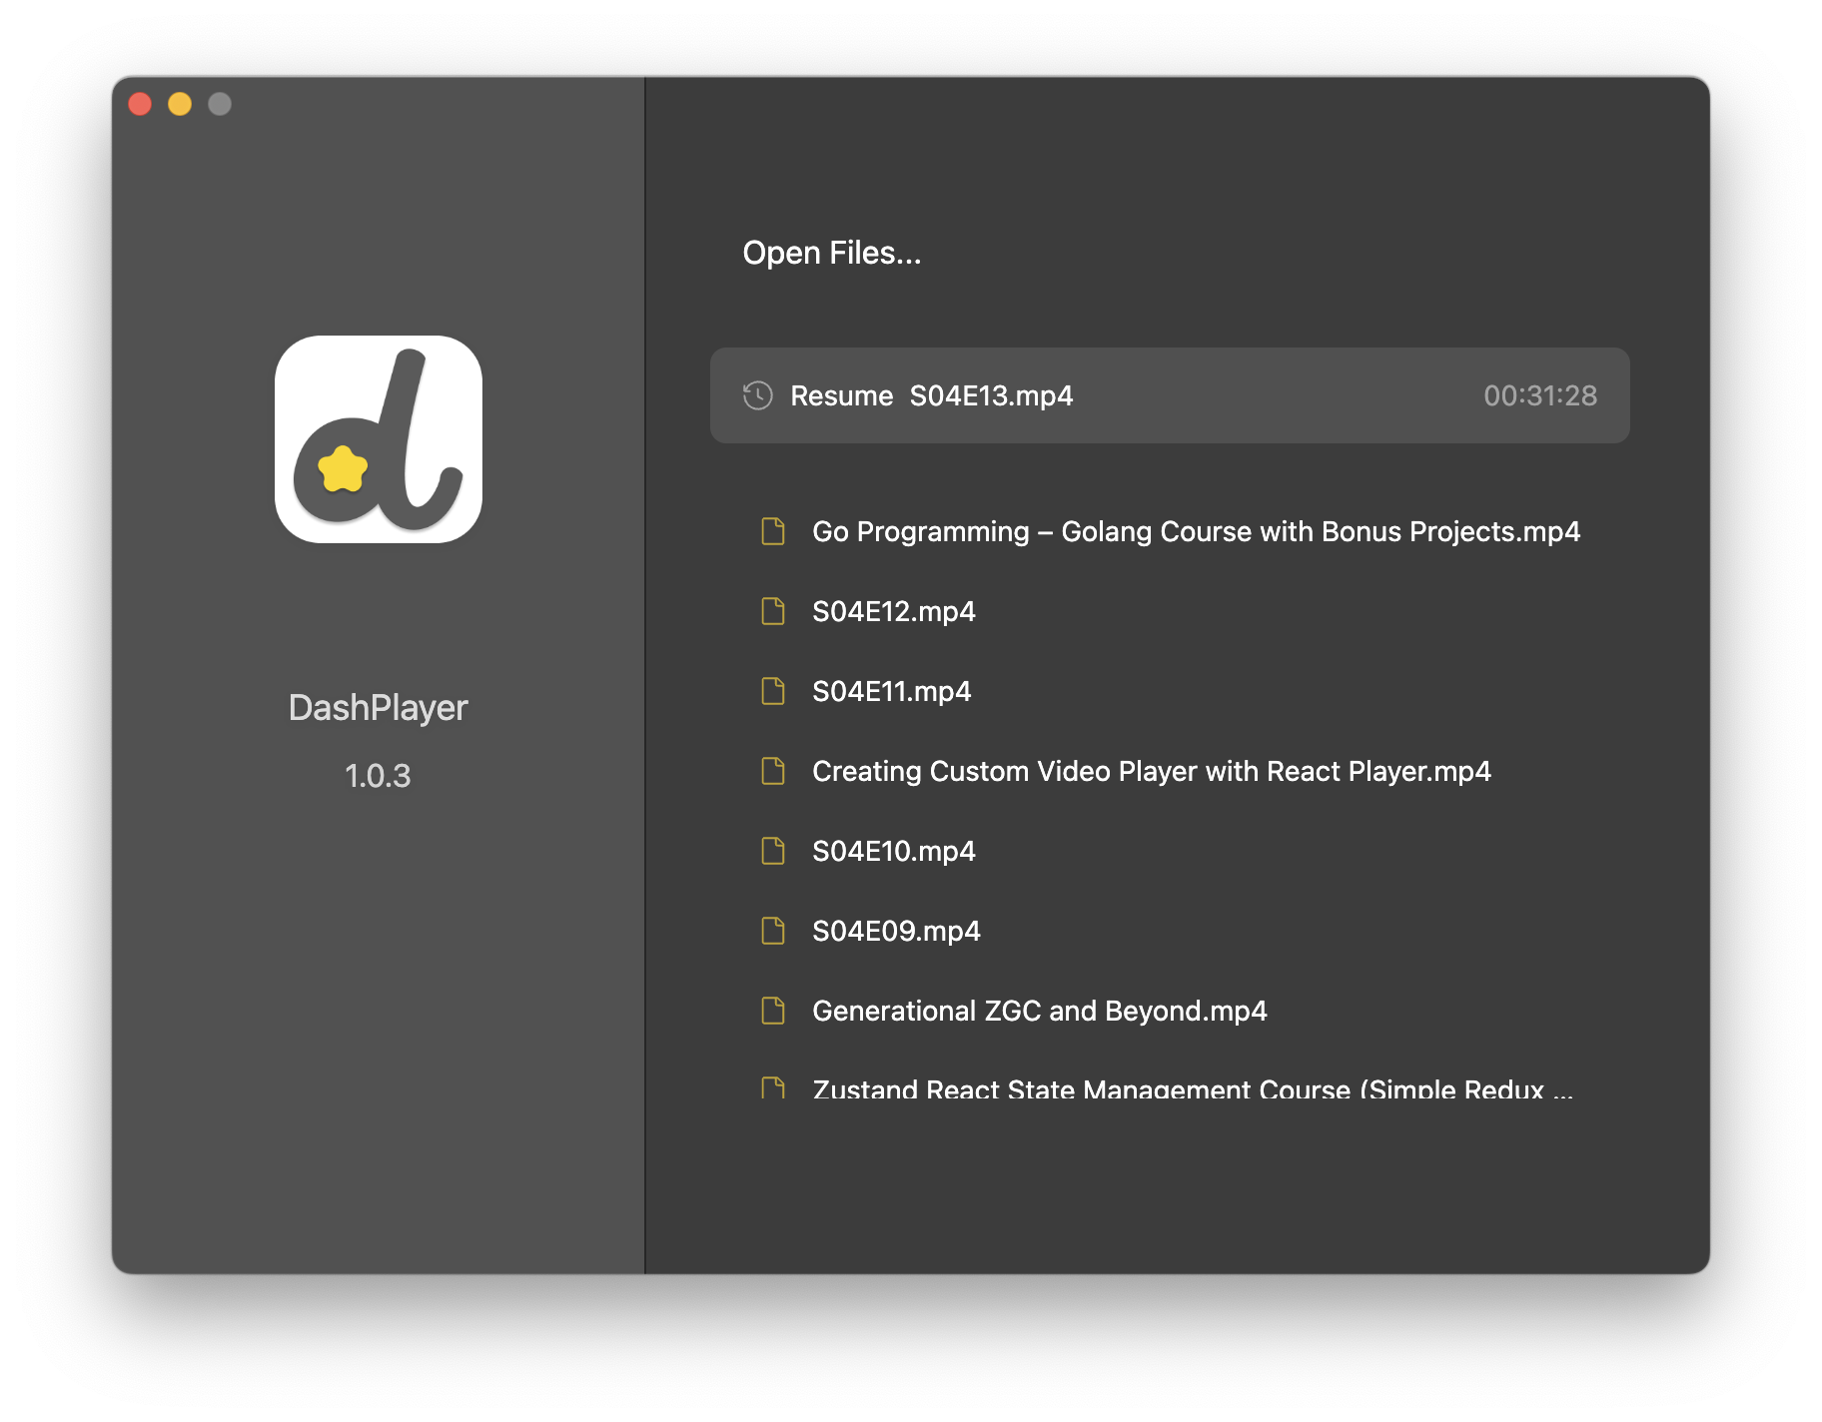Click the yellow minimize button

click(179, 103)
